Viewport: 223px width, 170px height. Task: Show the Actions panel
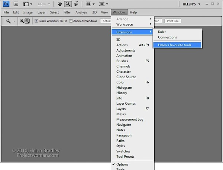[132, 45]
